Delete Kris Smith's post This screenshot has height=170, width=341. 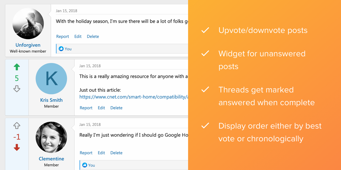[116, 108]
